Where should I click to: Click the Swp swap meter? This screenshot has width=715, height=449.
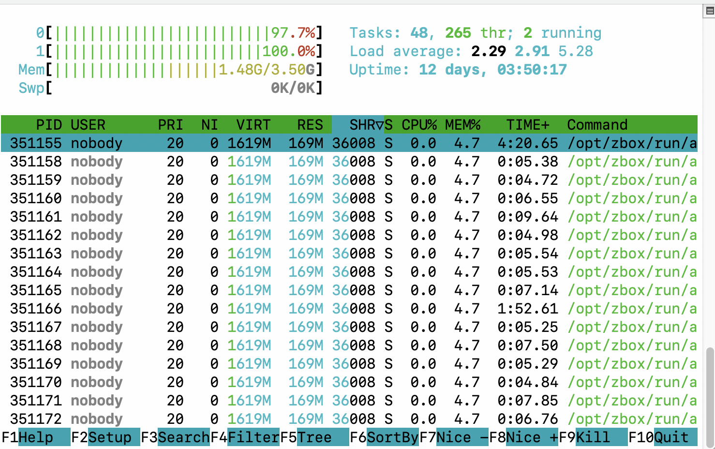170,88
